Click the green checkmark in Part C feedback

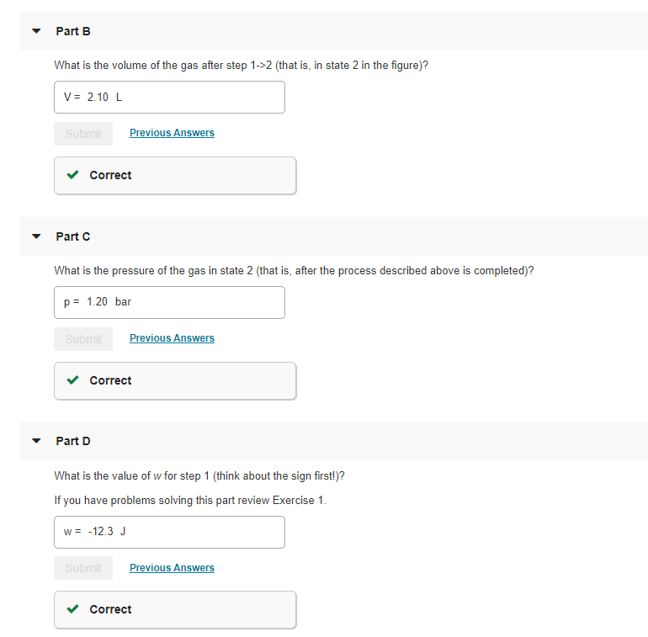[x=72, y=380]
